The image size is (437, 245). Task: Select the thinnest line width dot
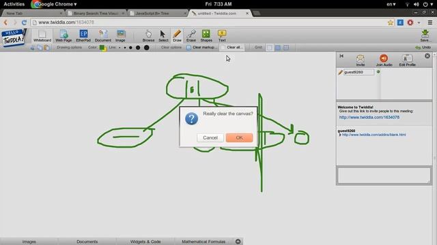click(x=119, y=48)
